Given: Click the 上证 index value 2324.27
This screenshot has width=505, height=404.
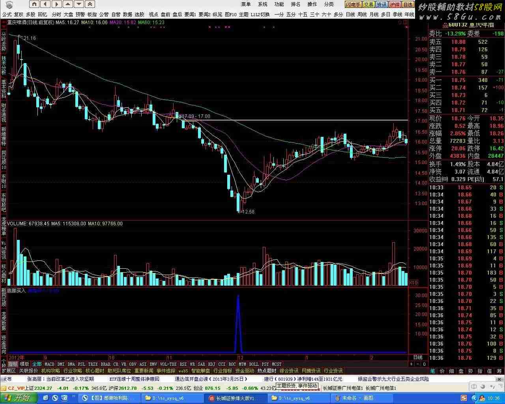Looking at the screenshot, I should 44,388.
